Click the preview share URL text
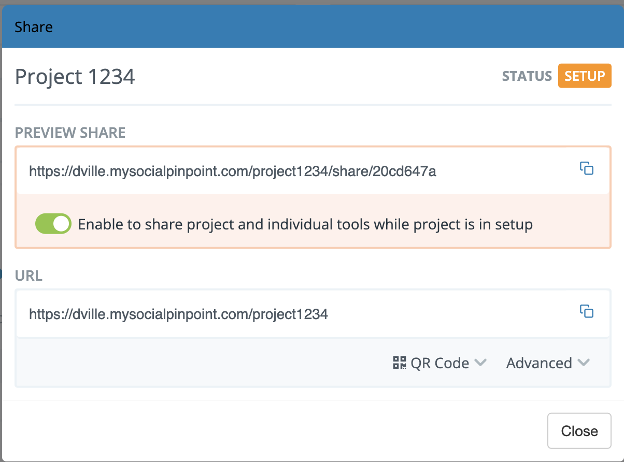The width and height of the screenshot is (624, 462). pos(232,171)
